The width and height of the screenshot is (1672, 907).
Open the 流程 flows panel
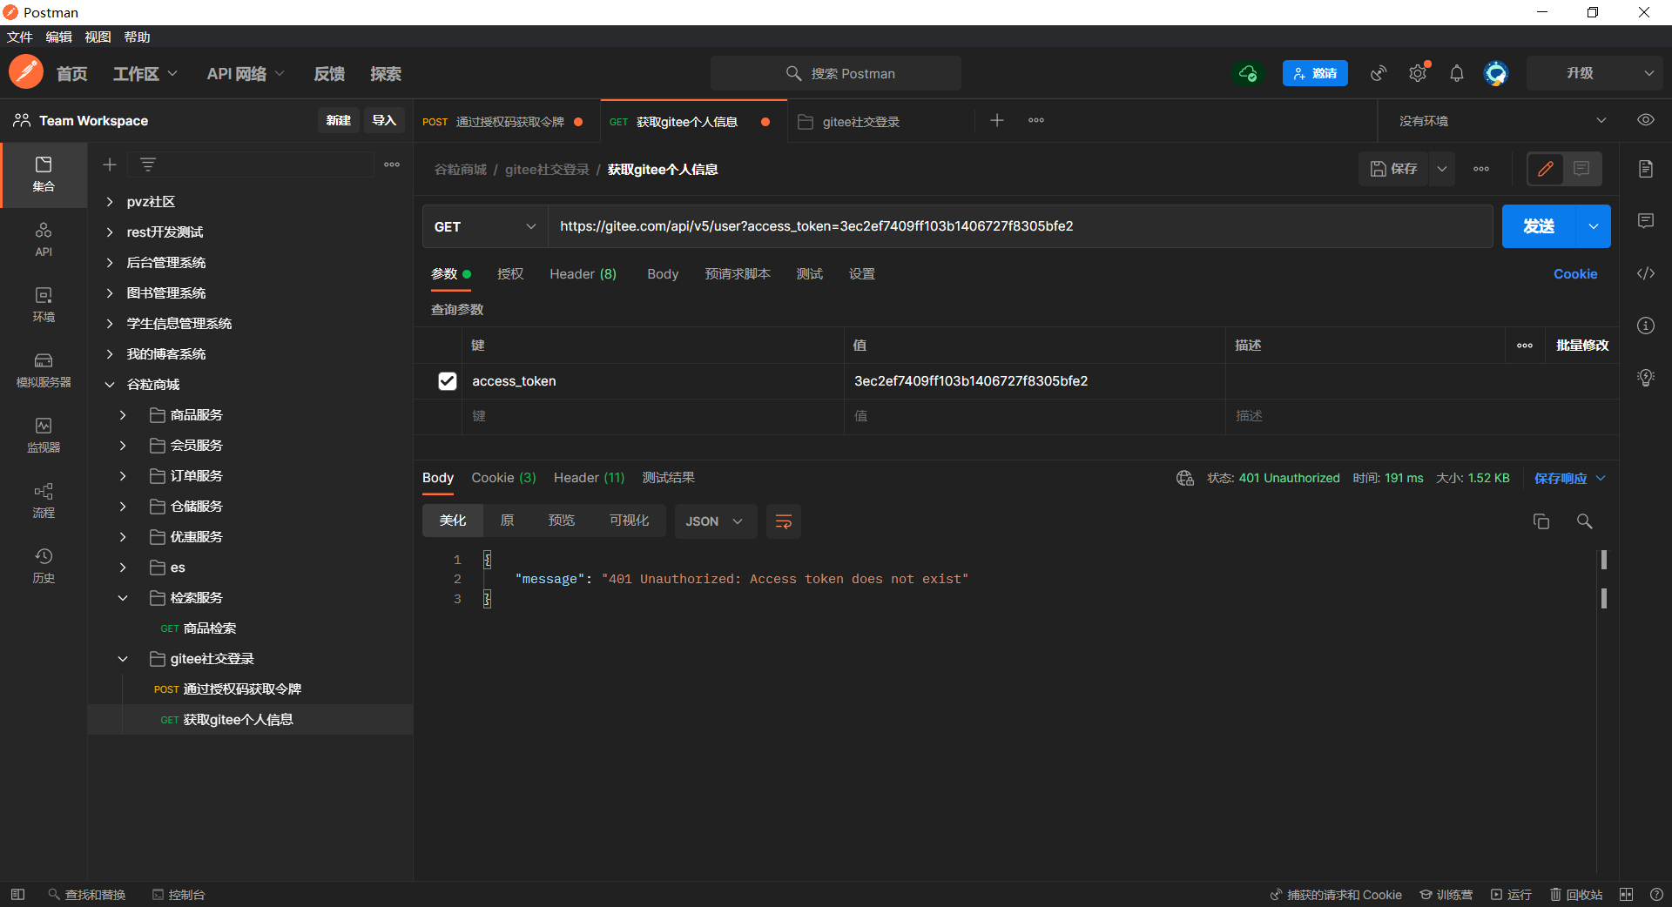point(44,501)
